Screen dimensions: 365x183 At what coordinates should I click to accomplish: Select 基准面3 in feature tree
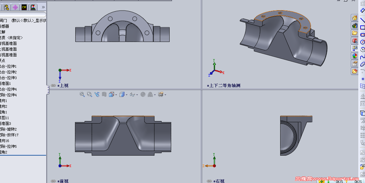(6, 123)
